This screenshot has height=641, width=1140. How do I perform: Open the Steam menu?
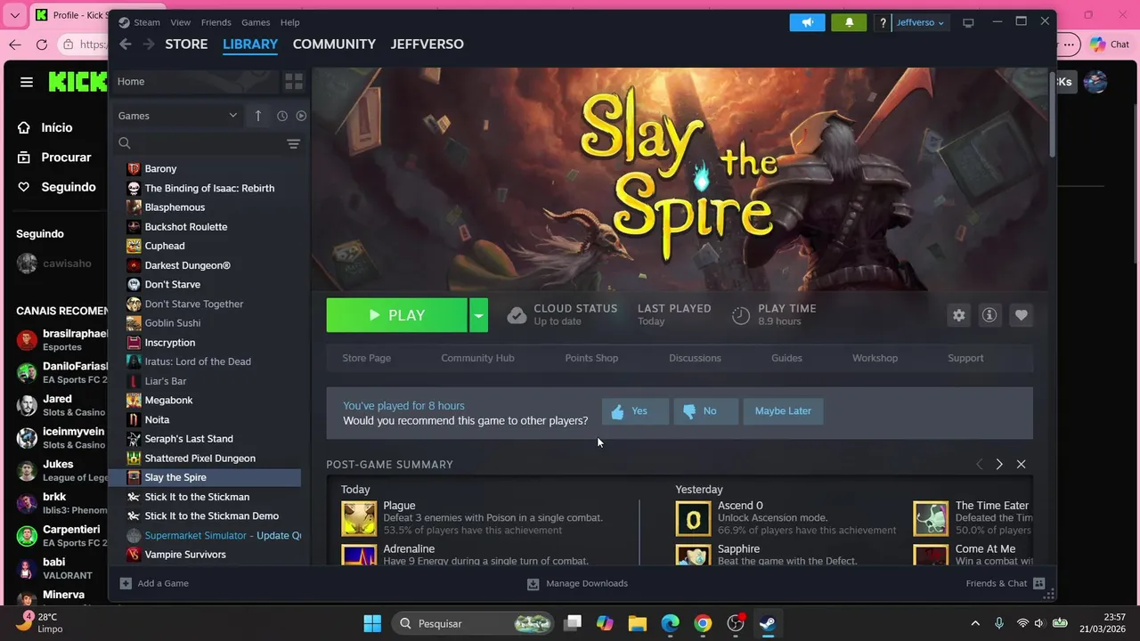pos(147,22)
